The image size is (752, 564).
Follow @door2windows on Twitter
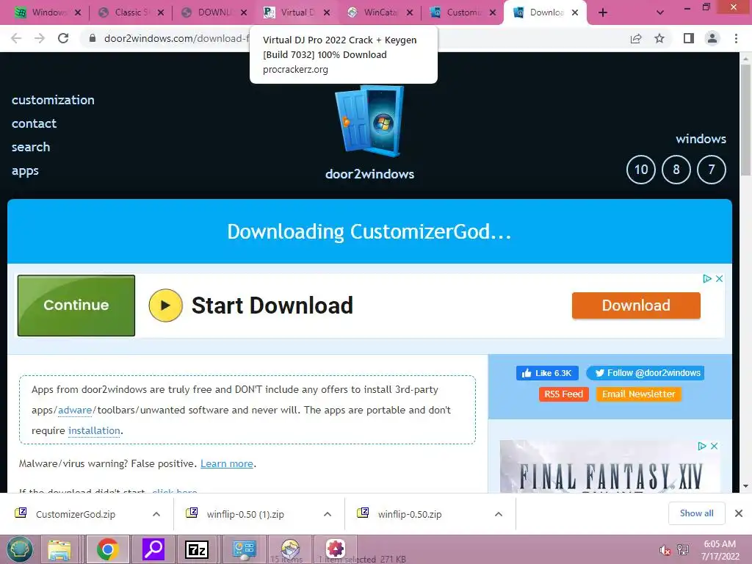(645, 372)
